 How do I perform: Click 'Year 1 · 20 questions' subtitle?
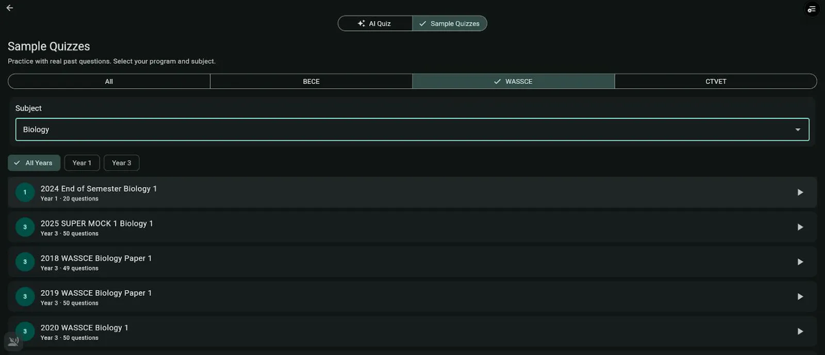(x=70, y=199)
